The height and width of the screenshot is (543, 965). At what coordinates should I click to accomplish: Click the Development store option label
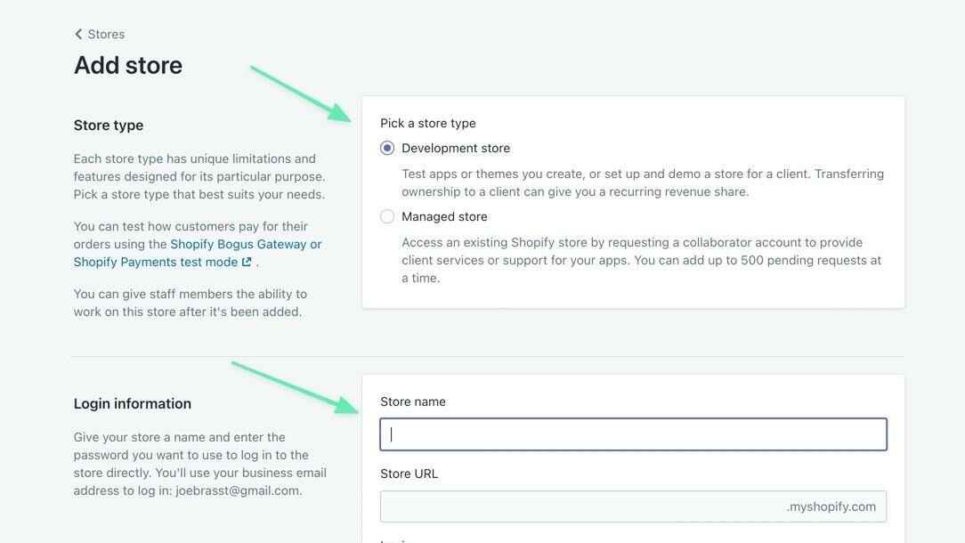point(456,148)
